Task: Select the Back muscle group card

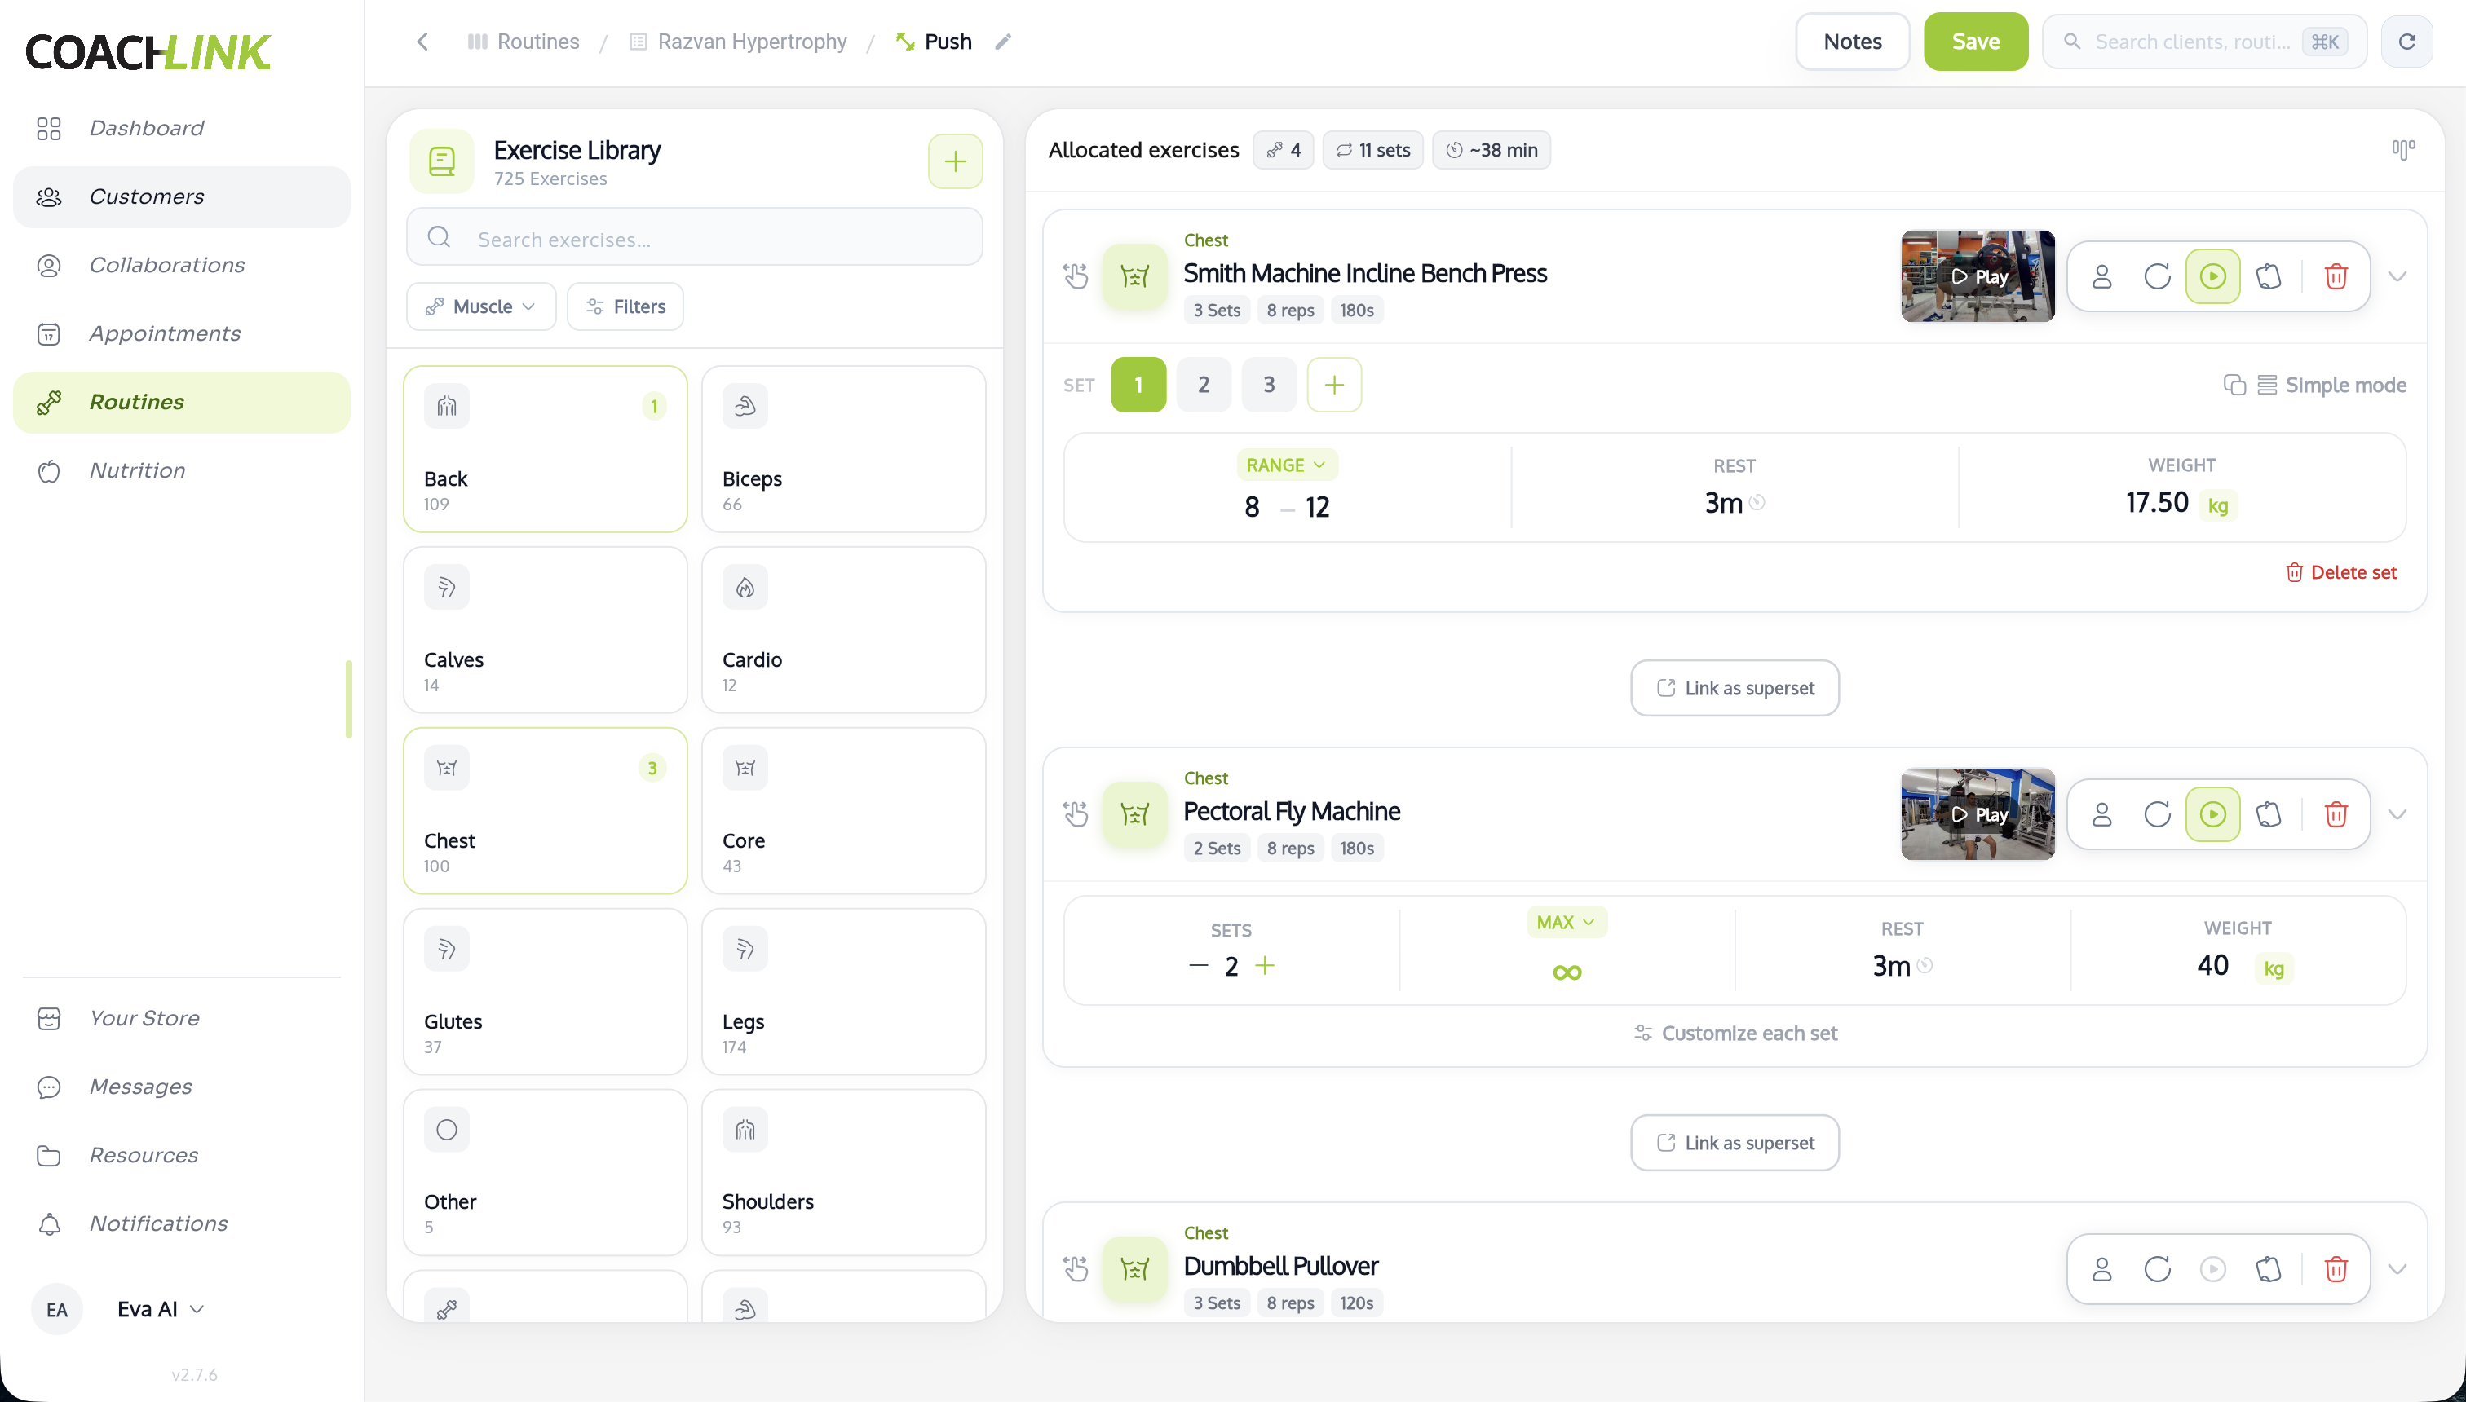Action: click(x=544, y=448)
